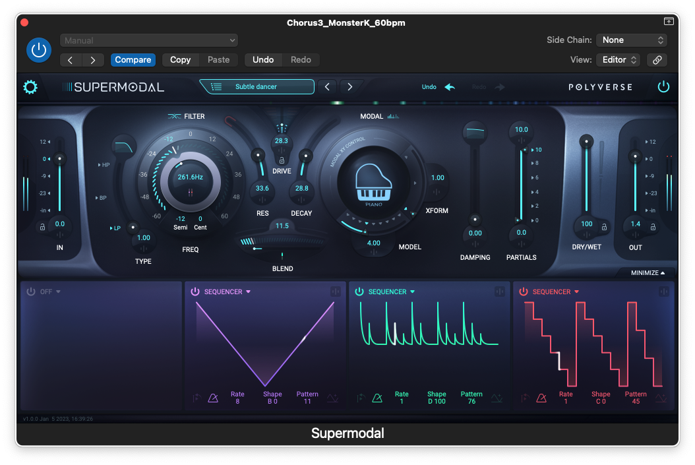Click the Compare button
695x465 pixels.
pos(133,60)
